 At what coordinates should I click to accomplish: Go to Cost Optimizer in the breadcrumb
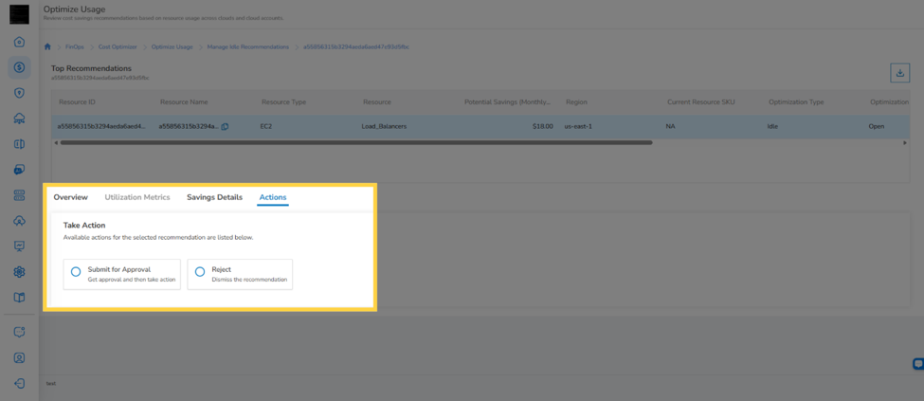118,46
